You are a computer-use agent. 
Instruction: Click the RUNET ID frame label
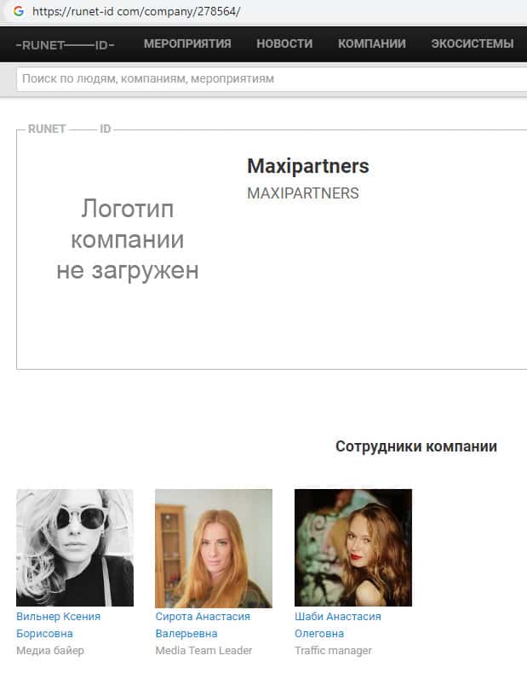pyautogui.click(x=70, y=129)
